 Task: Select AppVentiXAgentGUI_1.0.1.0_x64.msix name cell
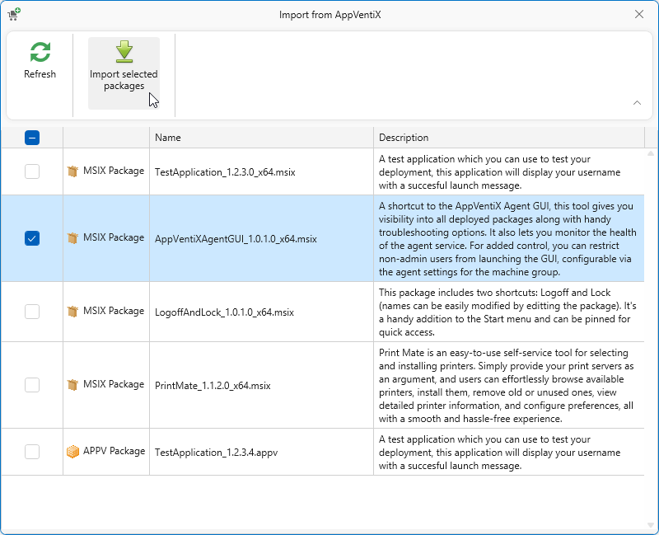pos(261,238)
